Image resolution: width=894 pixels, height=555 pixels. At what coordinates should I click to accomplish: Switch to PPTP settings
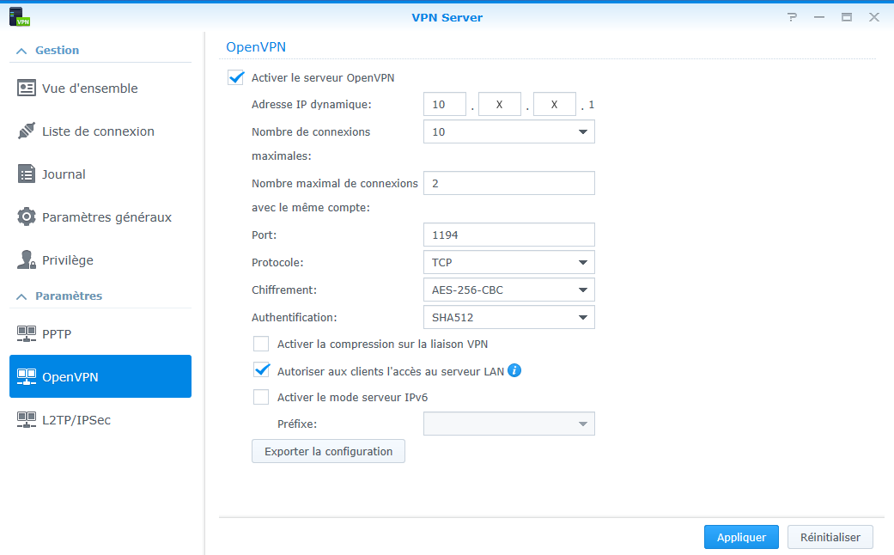100,333
